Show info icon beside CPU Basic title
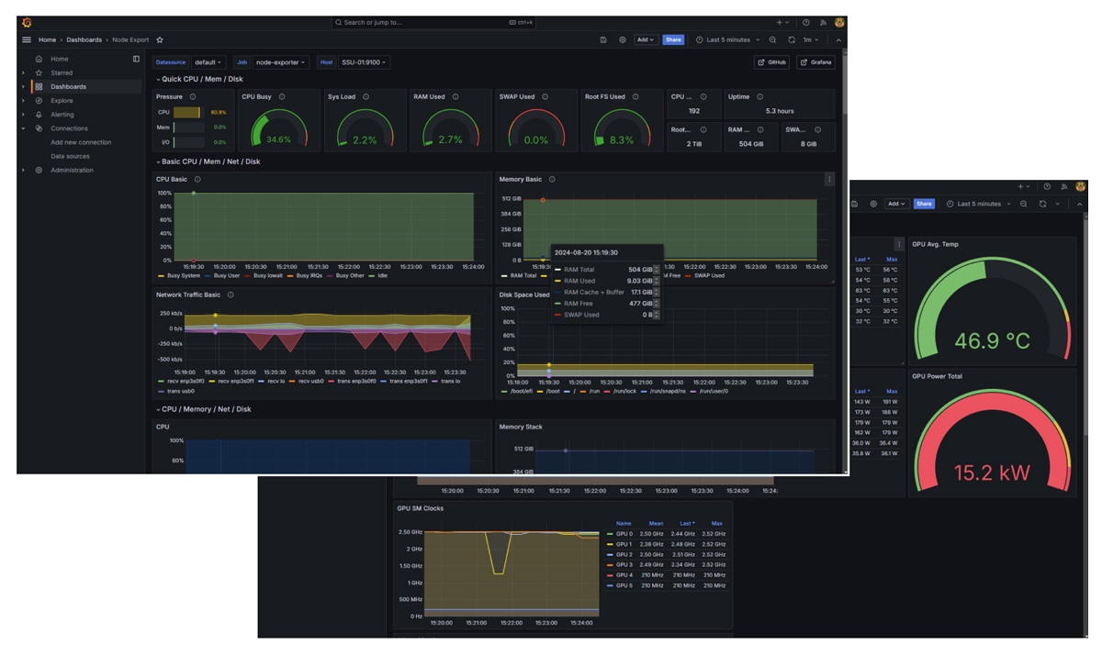The image size is (1102, 656). [197, 180]
